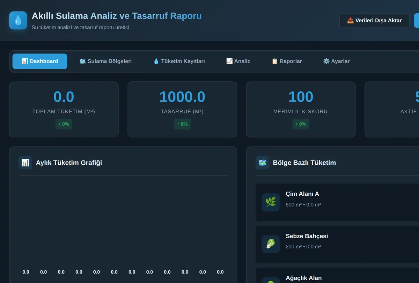Click the water drop app logo
This screenshot has width=419, height=283.
[x=18, y=20]
